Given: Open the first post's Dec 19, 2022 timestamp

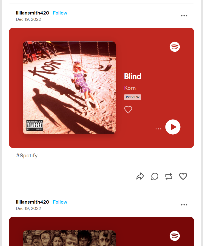Looking at the screenshot, I should (x=28, y=19).
